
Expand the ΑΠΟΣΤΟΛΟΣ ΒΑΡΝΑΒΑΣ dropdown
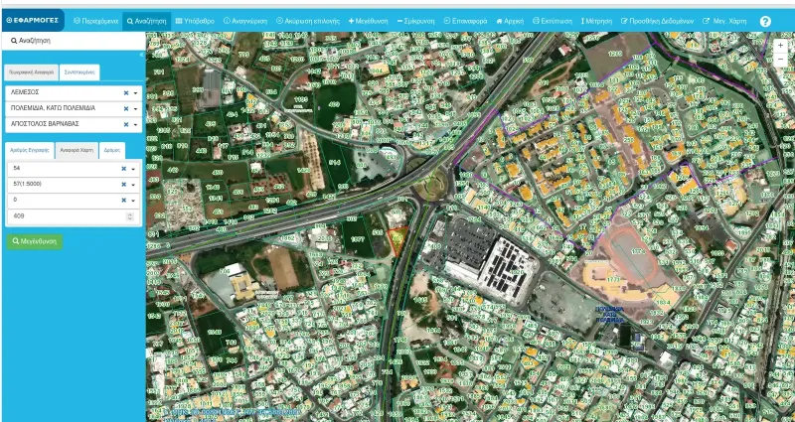[135, 125]
